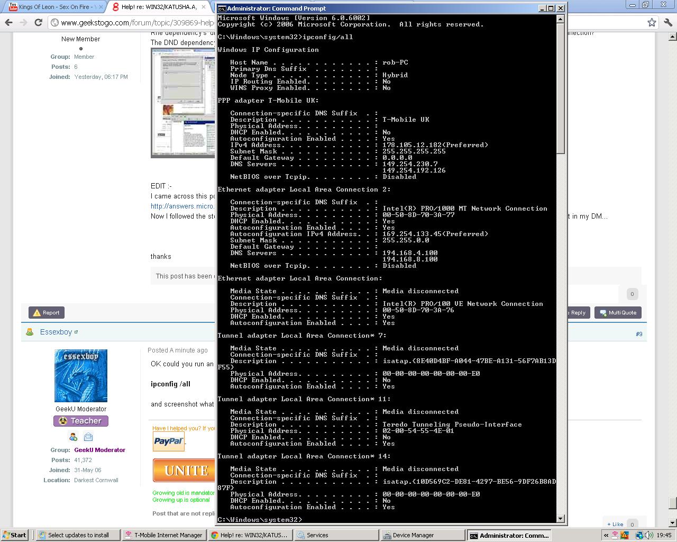Go forward in Chrome browser
Viewport: 677px width, 542px height.
click(23, 22)
